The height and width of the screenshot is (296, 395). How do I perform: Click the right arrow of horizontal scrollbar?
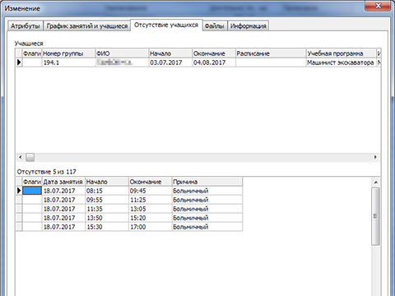tap(375, 157)
